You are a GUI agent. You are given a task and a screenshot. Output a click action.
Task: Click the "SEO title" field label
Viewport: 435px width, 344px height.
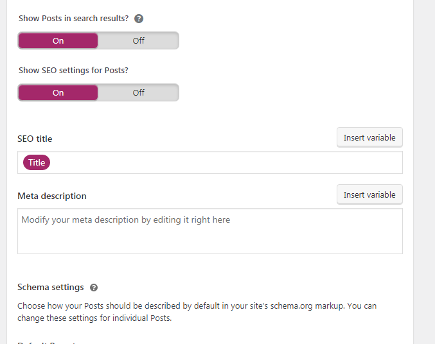point(35,139)
